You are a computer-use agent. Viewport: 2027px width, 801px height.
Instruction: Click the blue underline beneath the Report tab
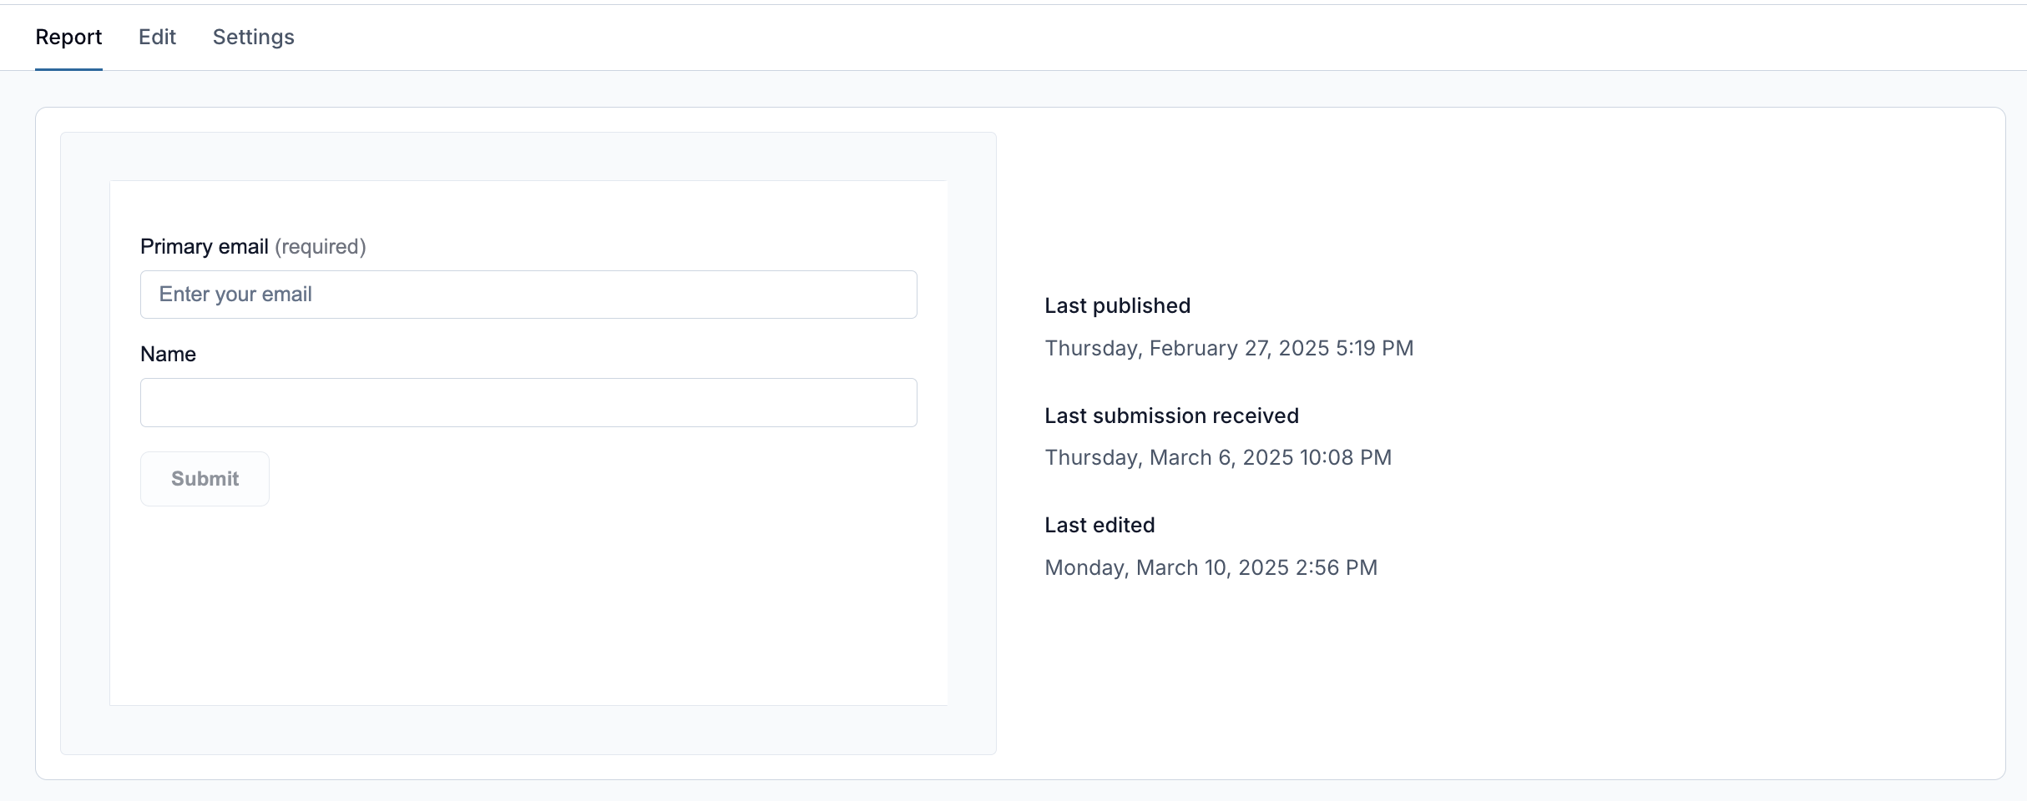click(x=68, y=69)
